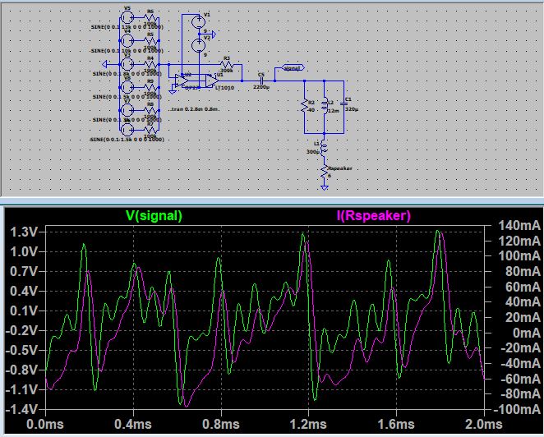The height and width of the screenshot is (437, 544).
Task: Click the 2200µ value of C5
Action: point(261,87)
